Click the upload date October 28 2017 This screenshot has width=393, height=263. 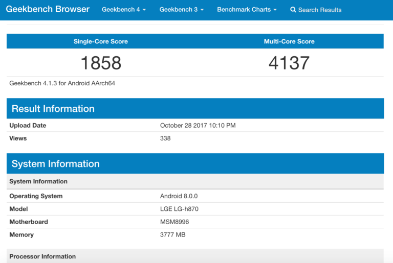click(198, 125)
